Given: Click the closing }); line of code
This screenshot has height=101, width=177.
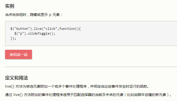Looking at the screenshot, I should point(13,38).
